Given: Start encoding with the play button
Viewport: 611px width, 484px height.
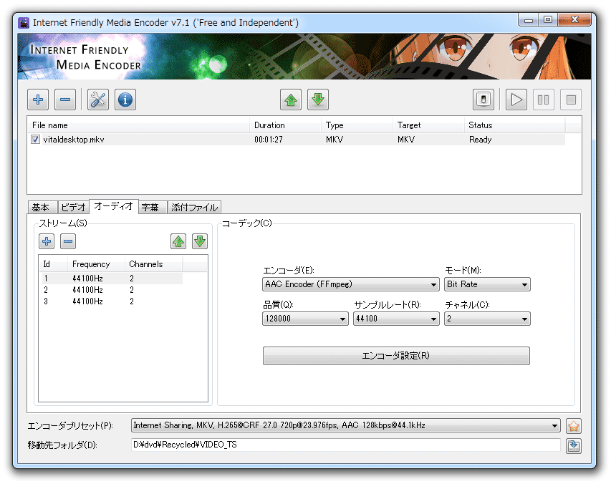Looking at the screenshot, I should point(516,100).
